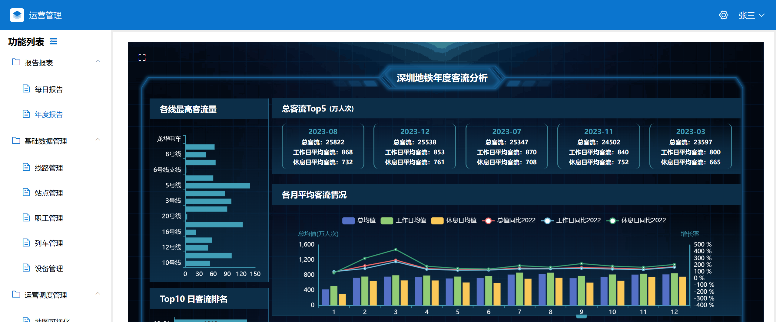
Task: Click the 龙华电车 axis label
Action: (169, 139)
